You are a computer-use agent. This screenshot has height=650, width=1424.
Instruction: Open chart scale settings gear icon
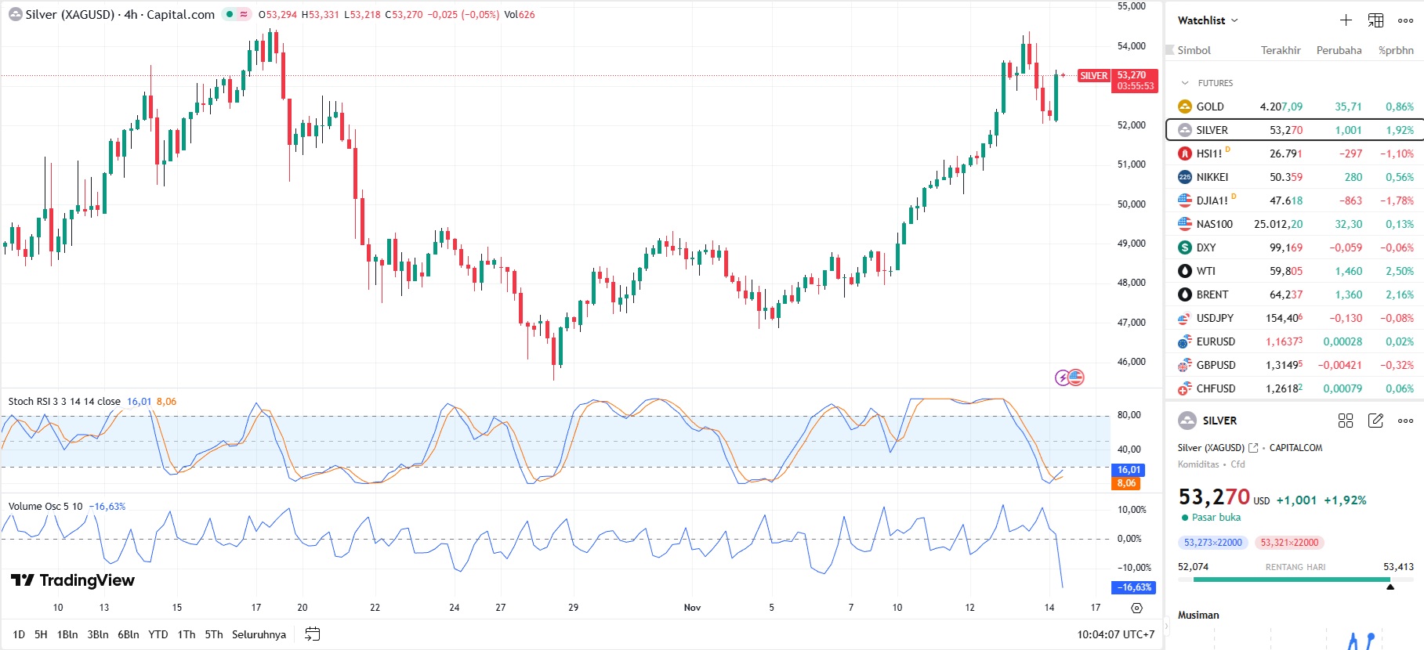pos(1136,608)
